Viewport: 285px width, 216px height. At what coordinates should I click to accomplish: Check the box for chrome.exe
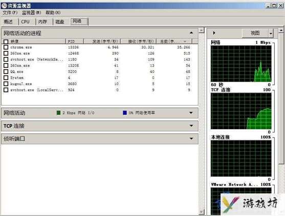pos(6,47)
